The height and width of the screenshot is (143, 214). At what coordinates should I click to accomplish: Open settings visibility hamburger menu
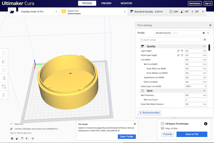205,40
